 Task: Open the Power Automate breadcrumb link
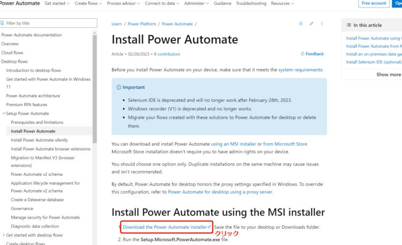(x=177, y=24)
